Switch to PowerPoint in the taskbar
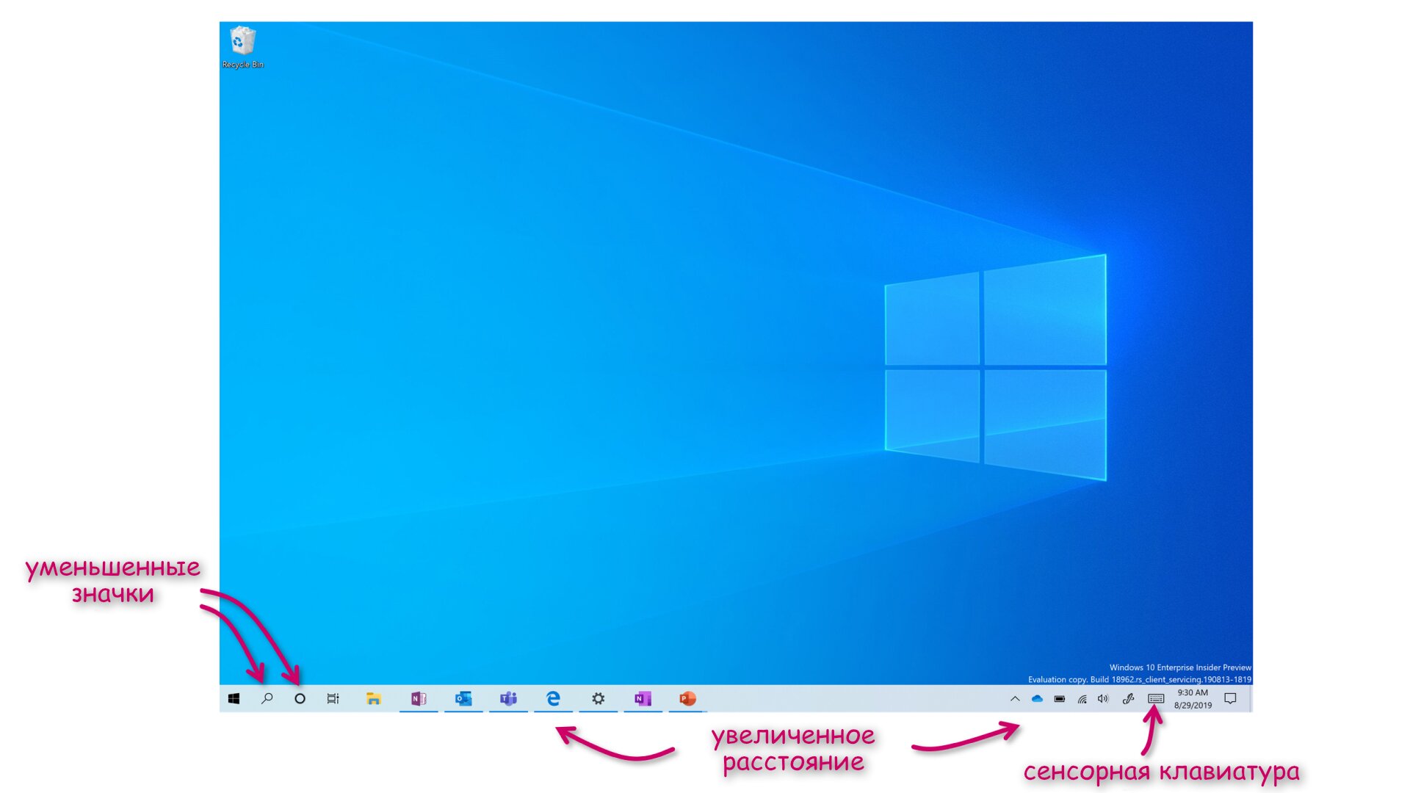The width and height of the screenshot is (1410, 793). tap(688, 699)
